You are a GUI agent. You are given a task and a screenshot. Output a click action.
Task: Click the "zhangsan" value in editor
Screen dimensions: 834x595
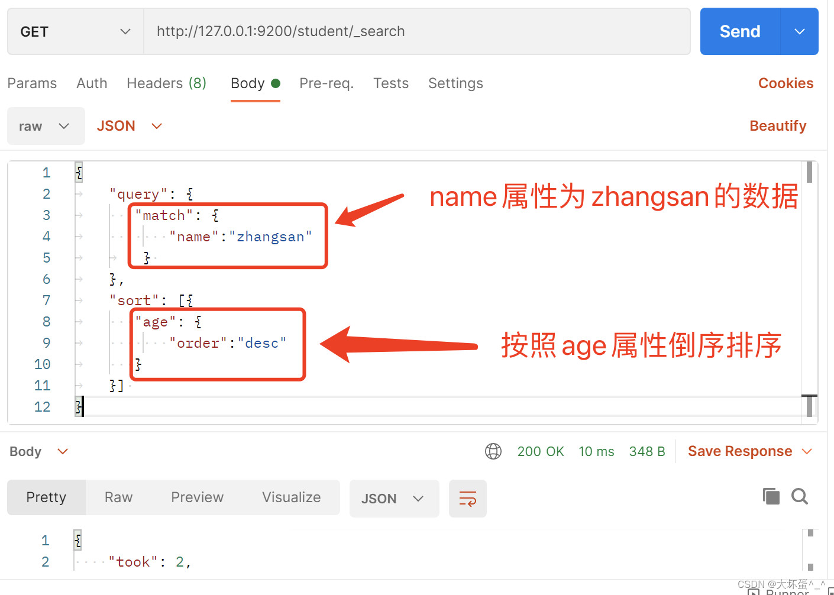click(x=270, y=237)
